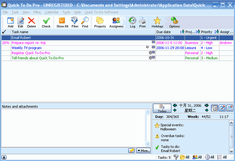Screen dimensions: 235x161
Task: Click the attachment paperclip on the Tell friends row
Action: [150, 58]
